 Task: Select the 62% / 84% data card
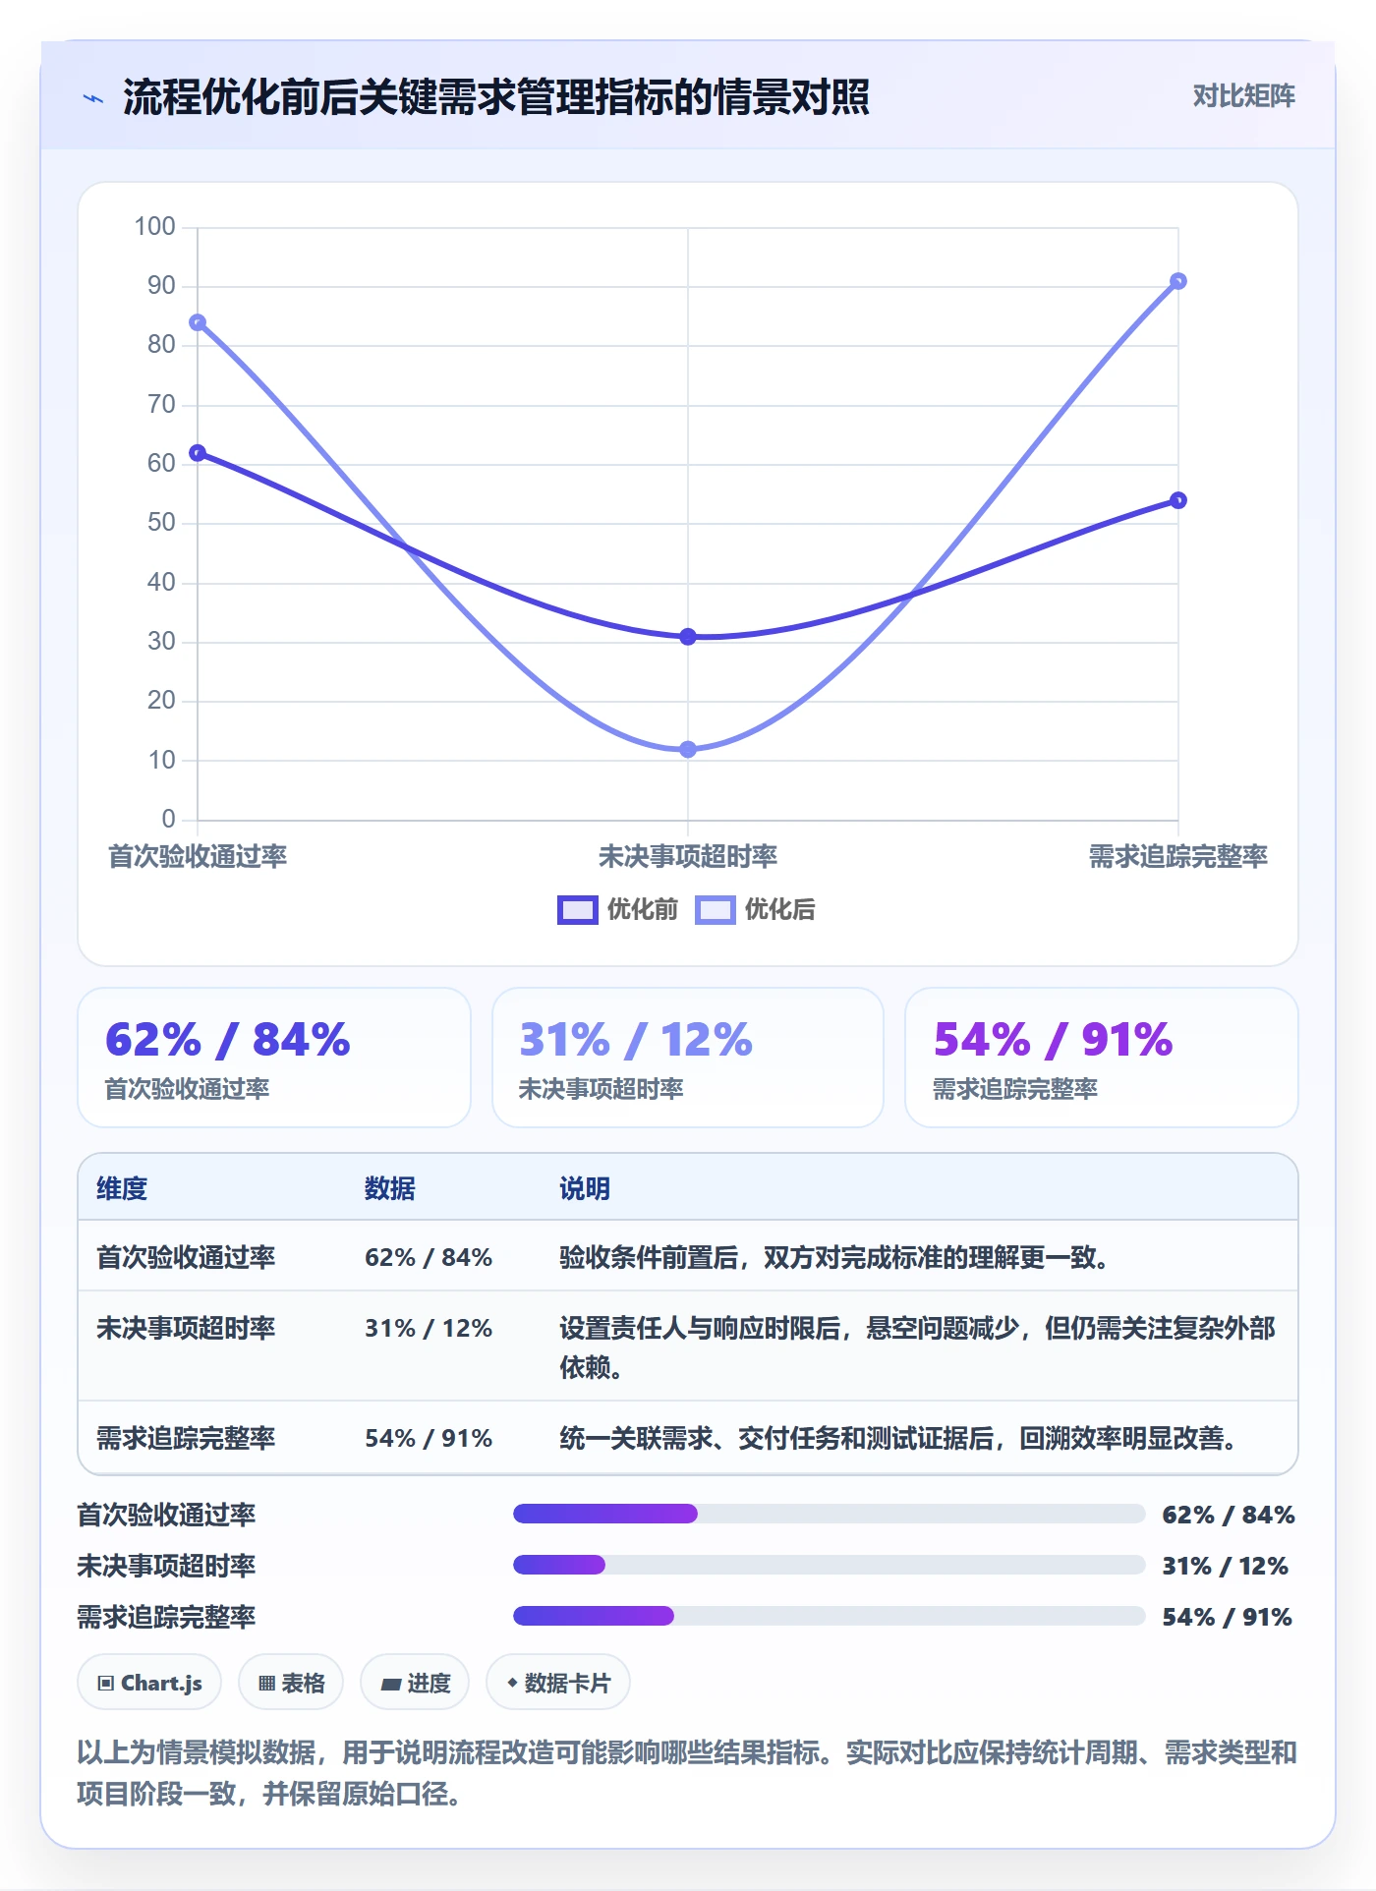tap(274, 1058)
